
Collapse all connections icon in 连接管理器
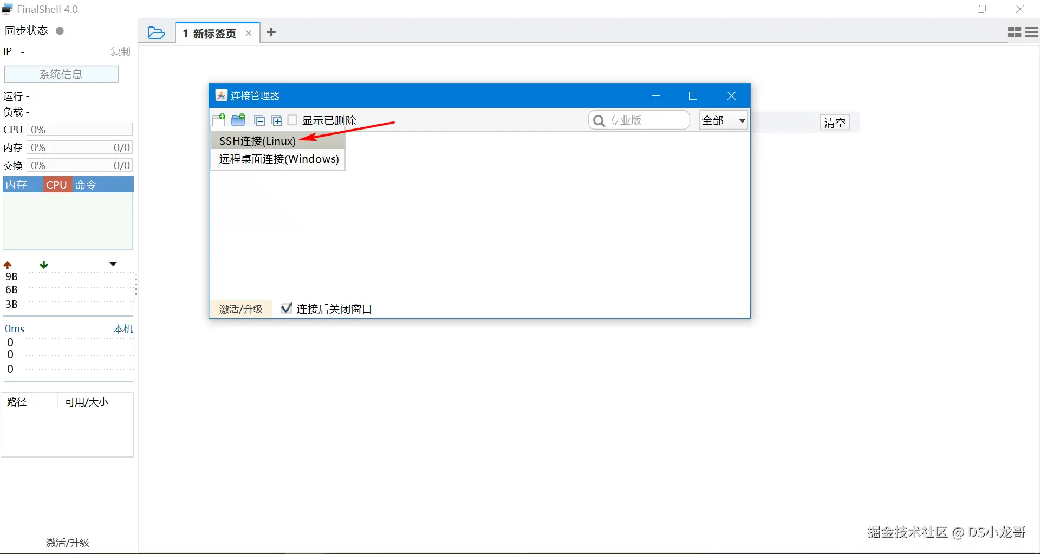click(x=260, y=120)
